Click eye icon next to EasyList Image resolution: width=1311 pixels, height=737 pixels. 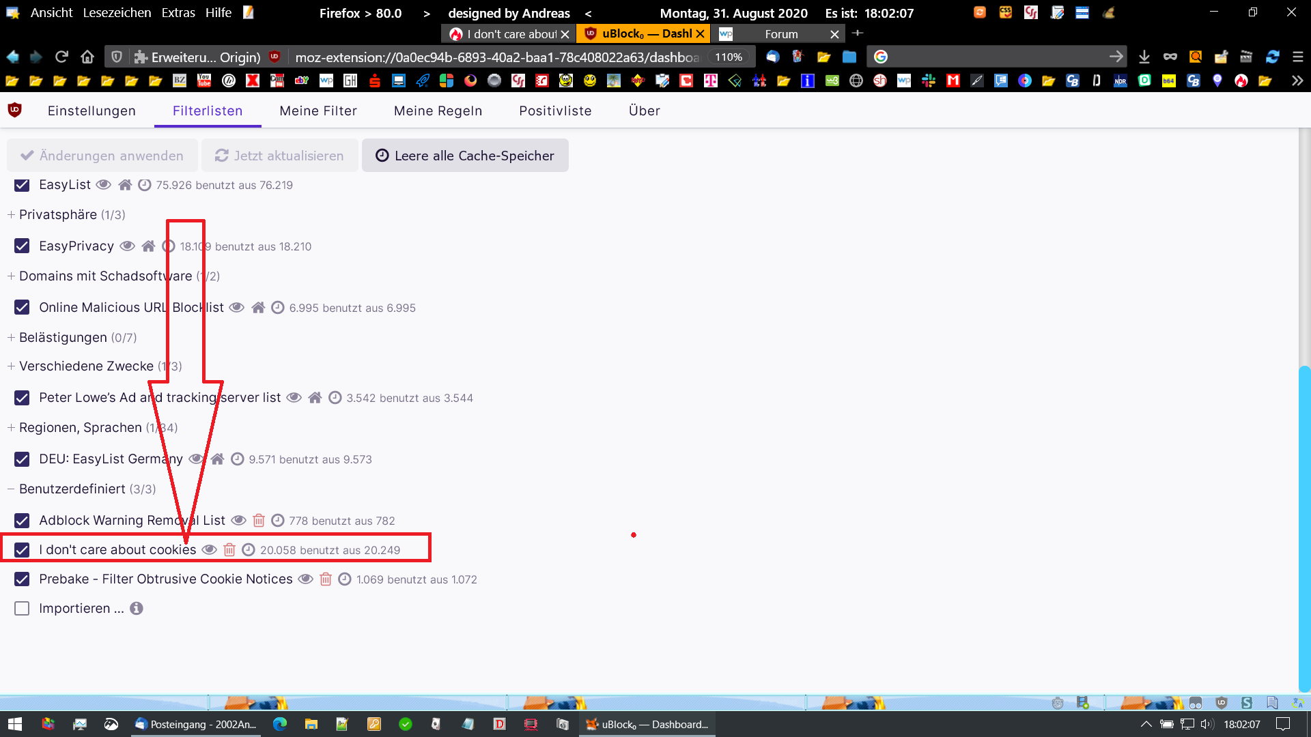click(x=103, y=185)
